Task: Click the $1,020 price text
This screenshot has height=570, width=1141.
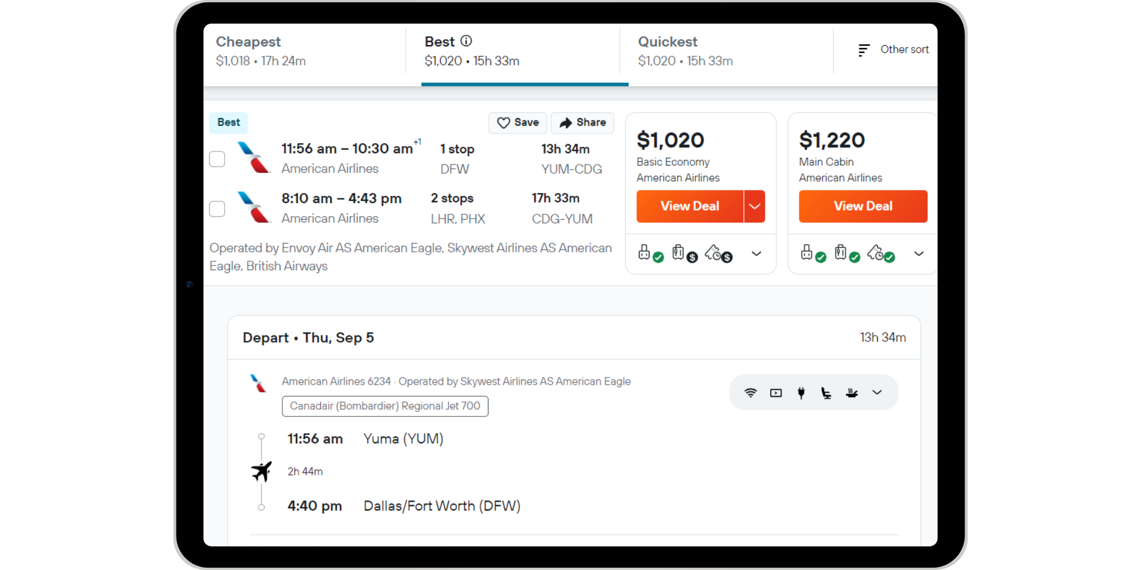Action: click(x=670, y=140)
